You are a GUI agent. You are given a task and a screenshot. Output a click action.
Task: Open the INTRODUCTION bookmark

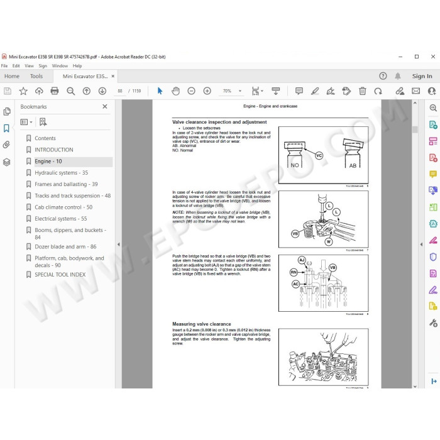54,150
